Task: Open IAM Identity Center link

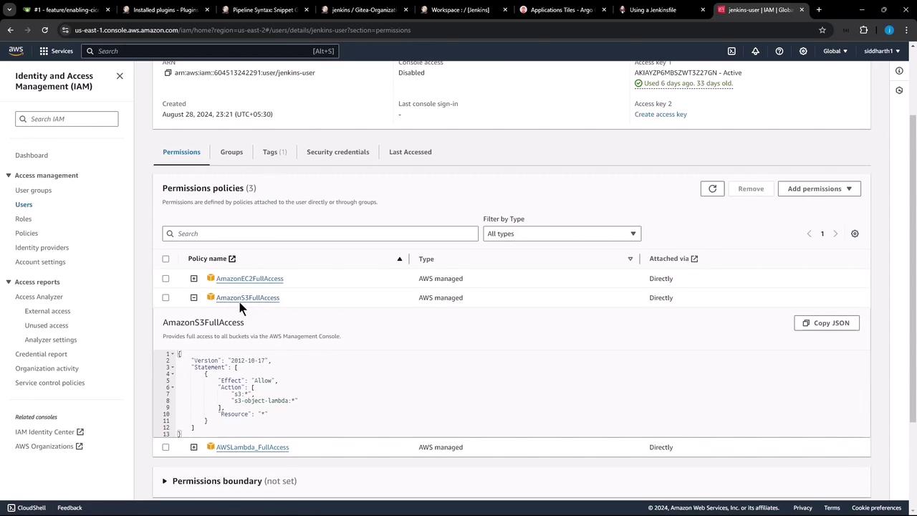Action: [x=49, y=432]
